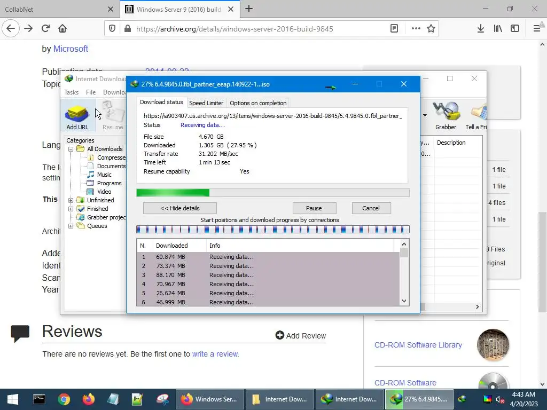Viewport: 547px width, 410px height.
Task: Go to Firefox home page
Action: 62,29
